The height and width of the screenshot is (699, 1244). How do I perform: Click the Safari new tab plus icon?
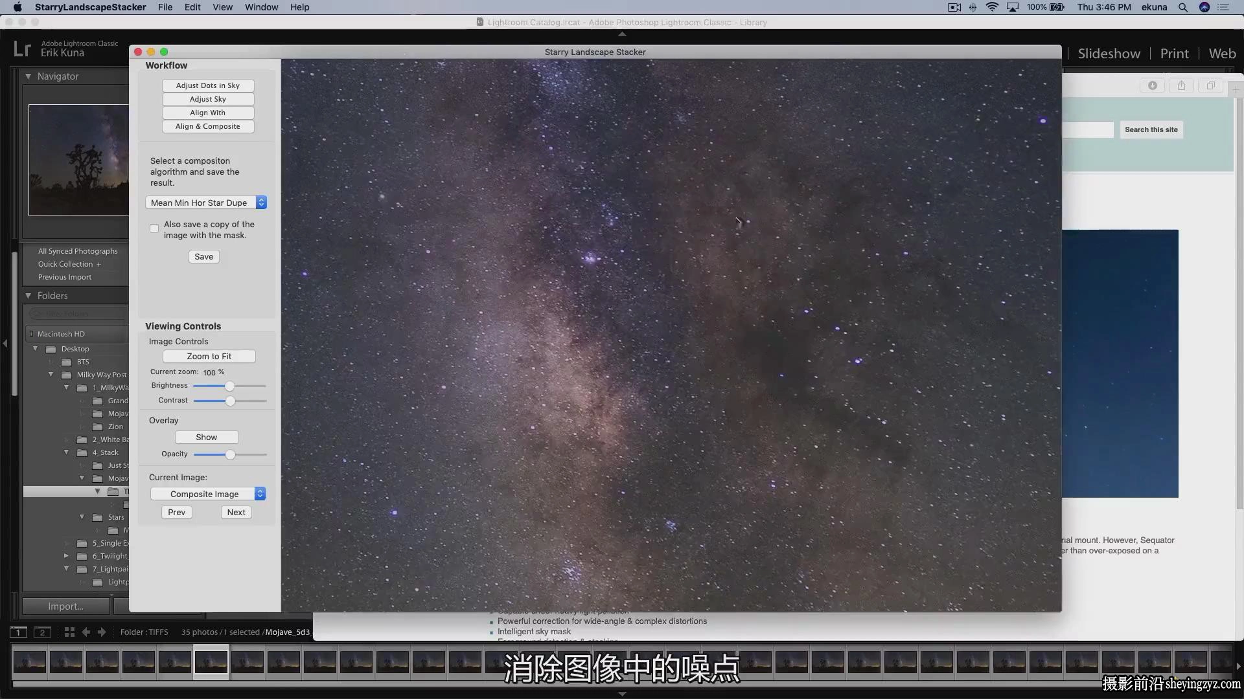[1236, 89]
